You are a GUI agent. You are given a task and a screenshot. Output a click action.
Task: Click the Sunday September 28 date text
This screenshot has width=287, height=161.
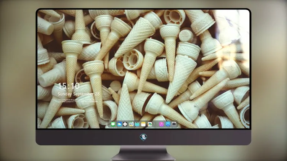tap(79, 94)
